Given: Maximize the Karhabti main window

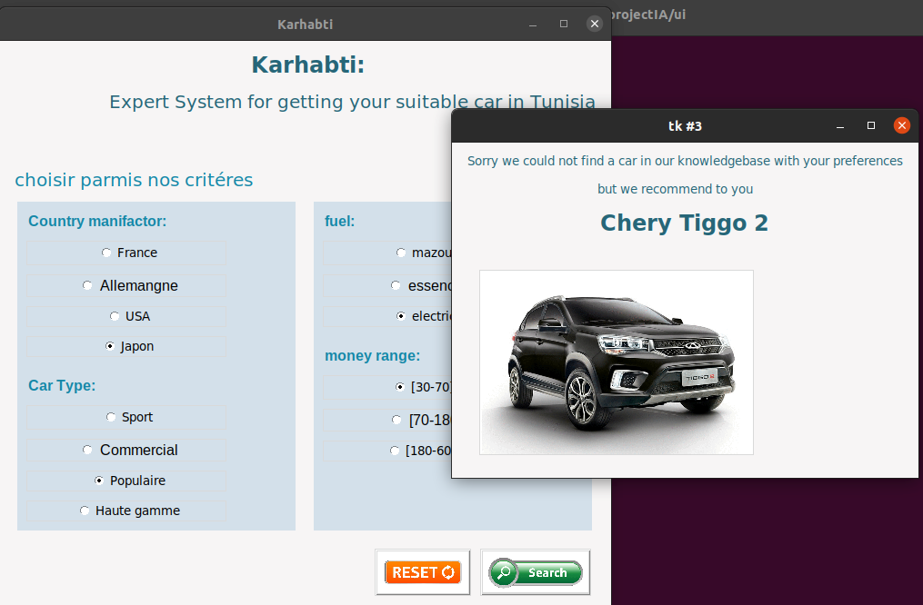Looking at the screenshot, I should (563, 24).
